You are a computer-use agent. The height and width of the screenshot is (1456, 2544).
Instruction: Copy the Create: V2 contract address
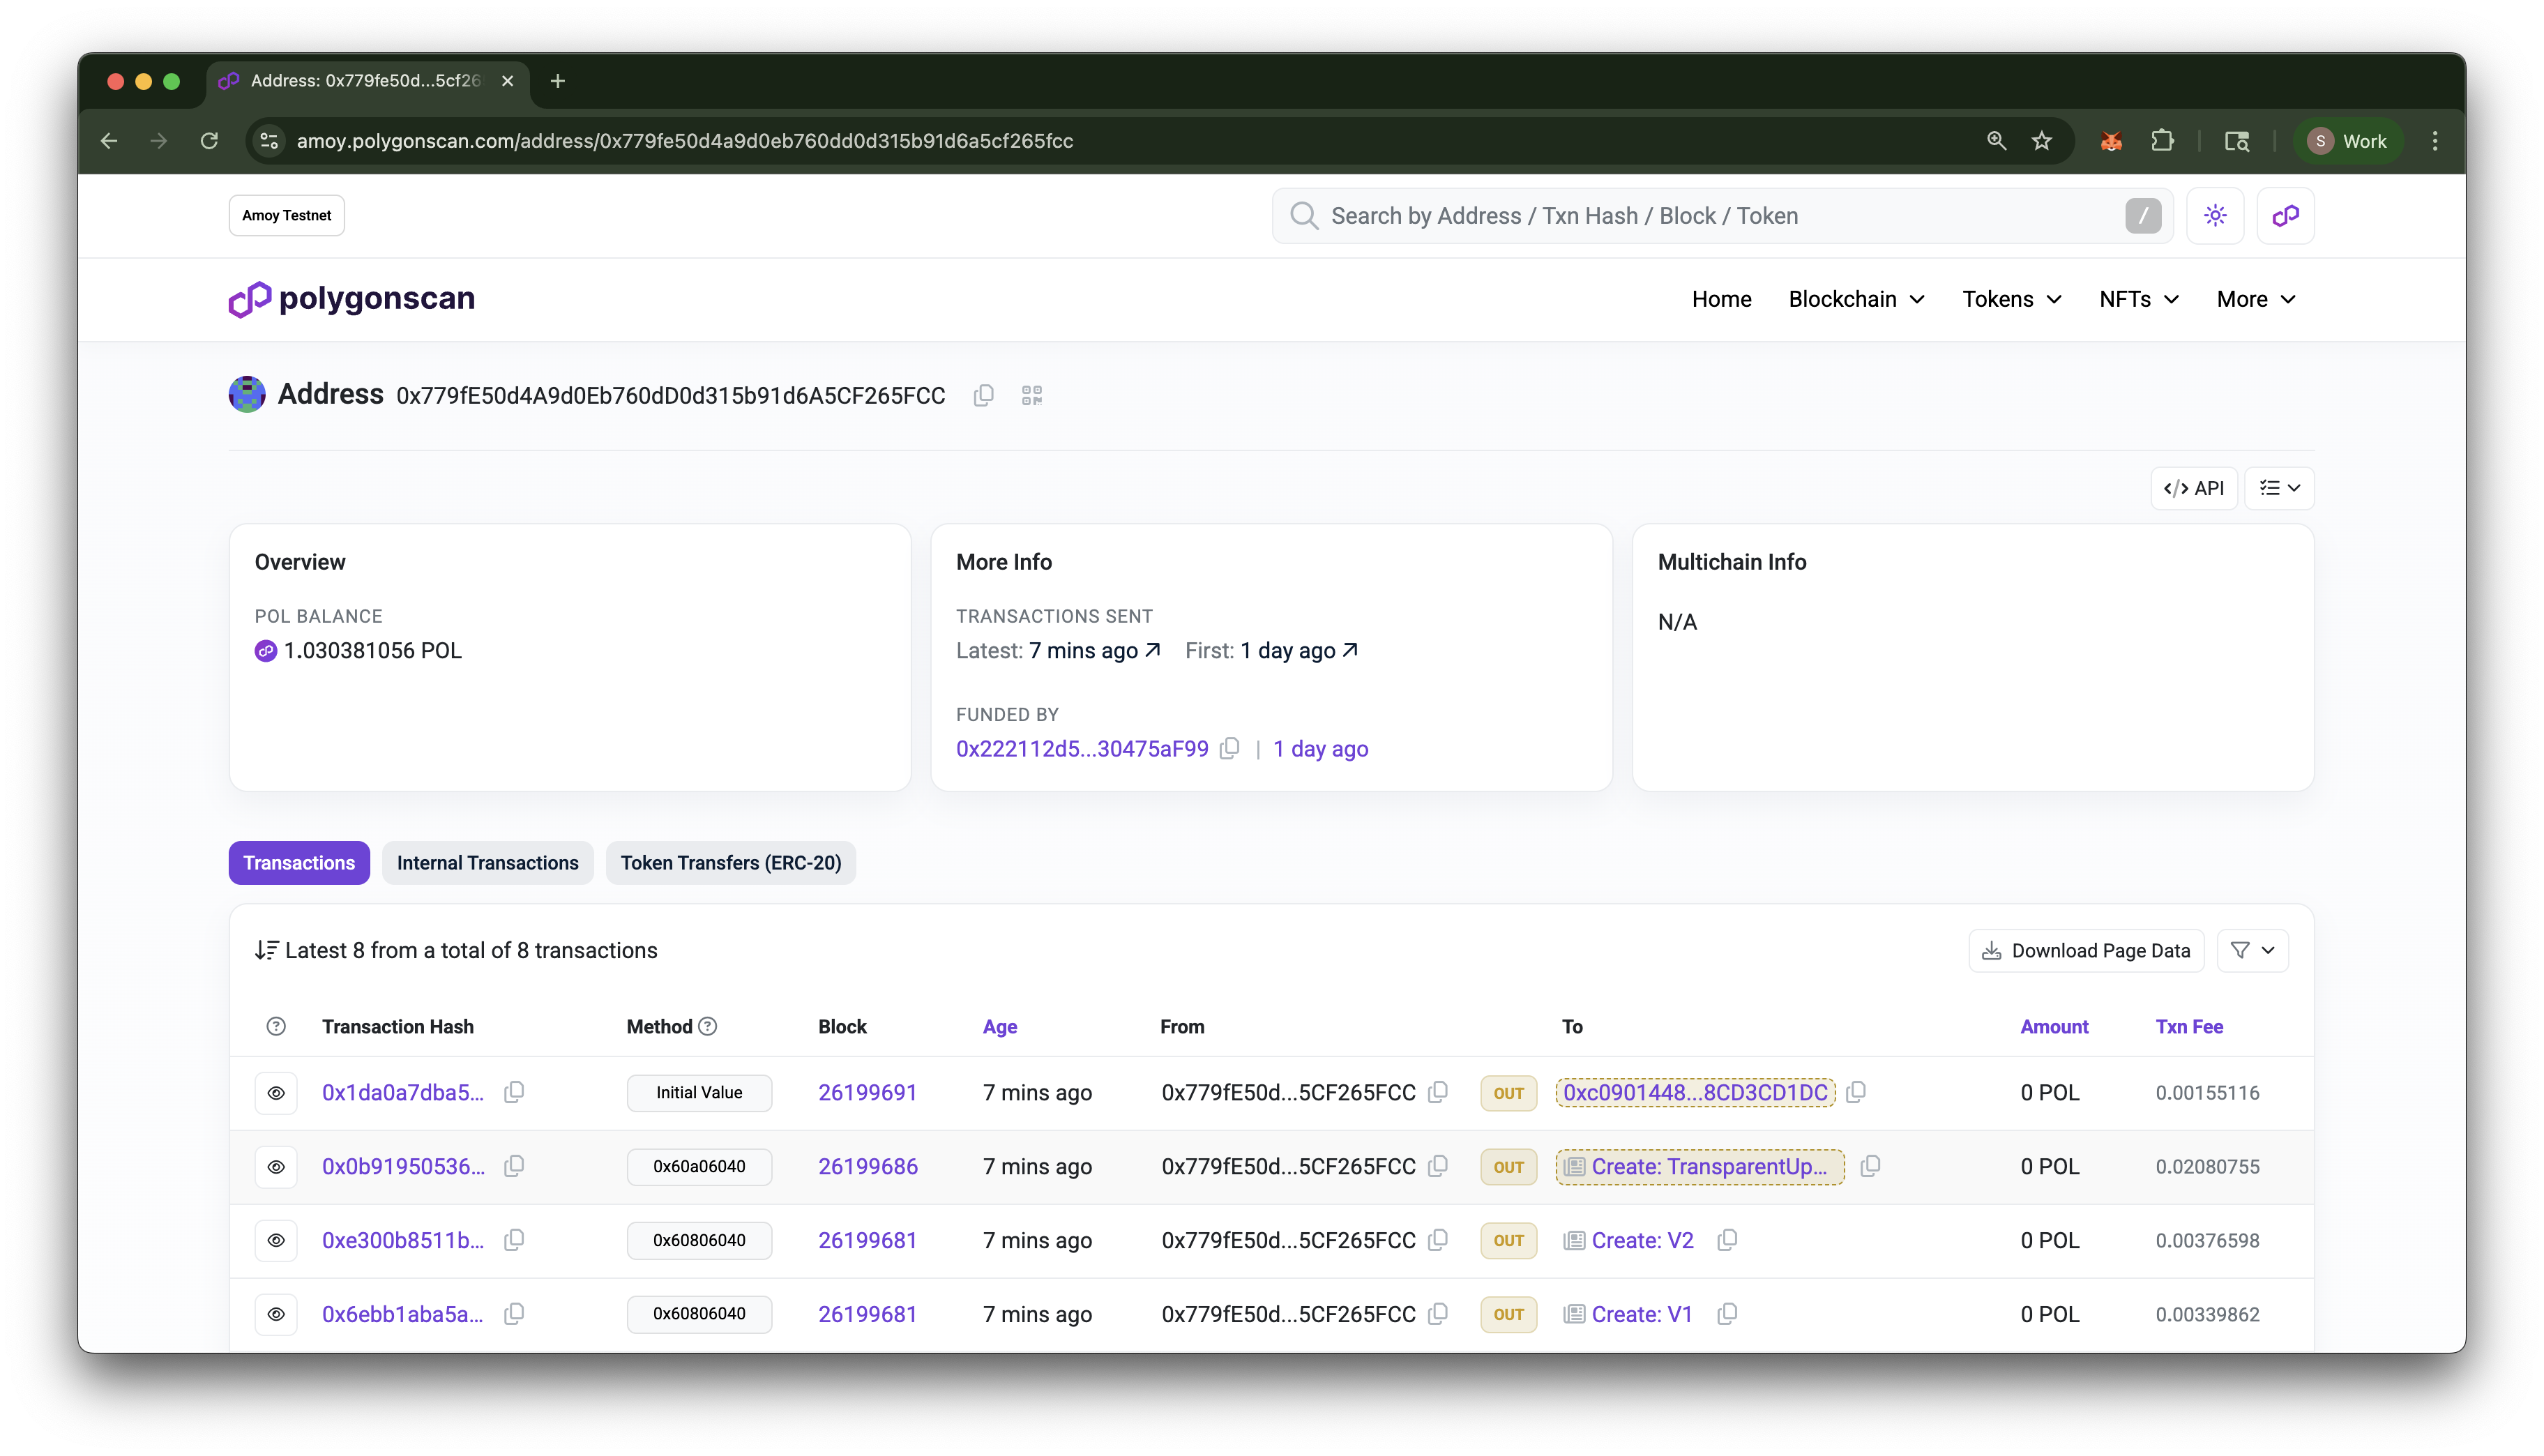(x=1727, y=1240)
